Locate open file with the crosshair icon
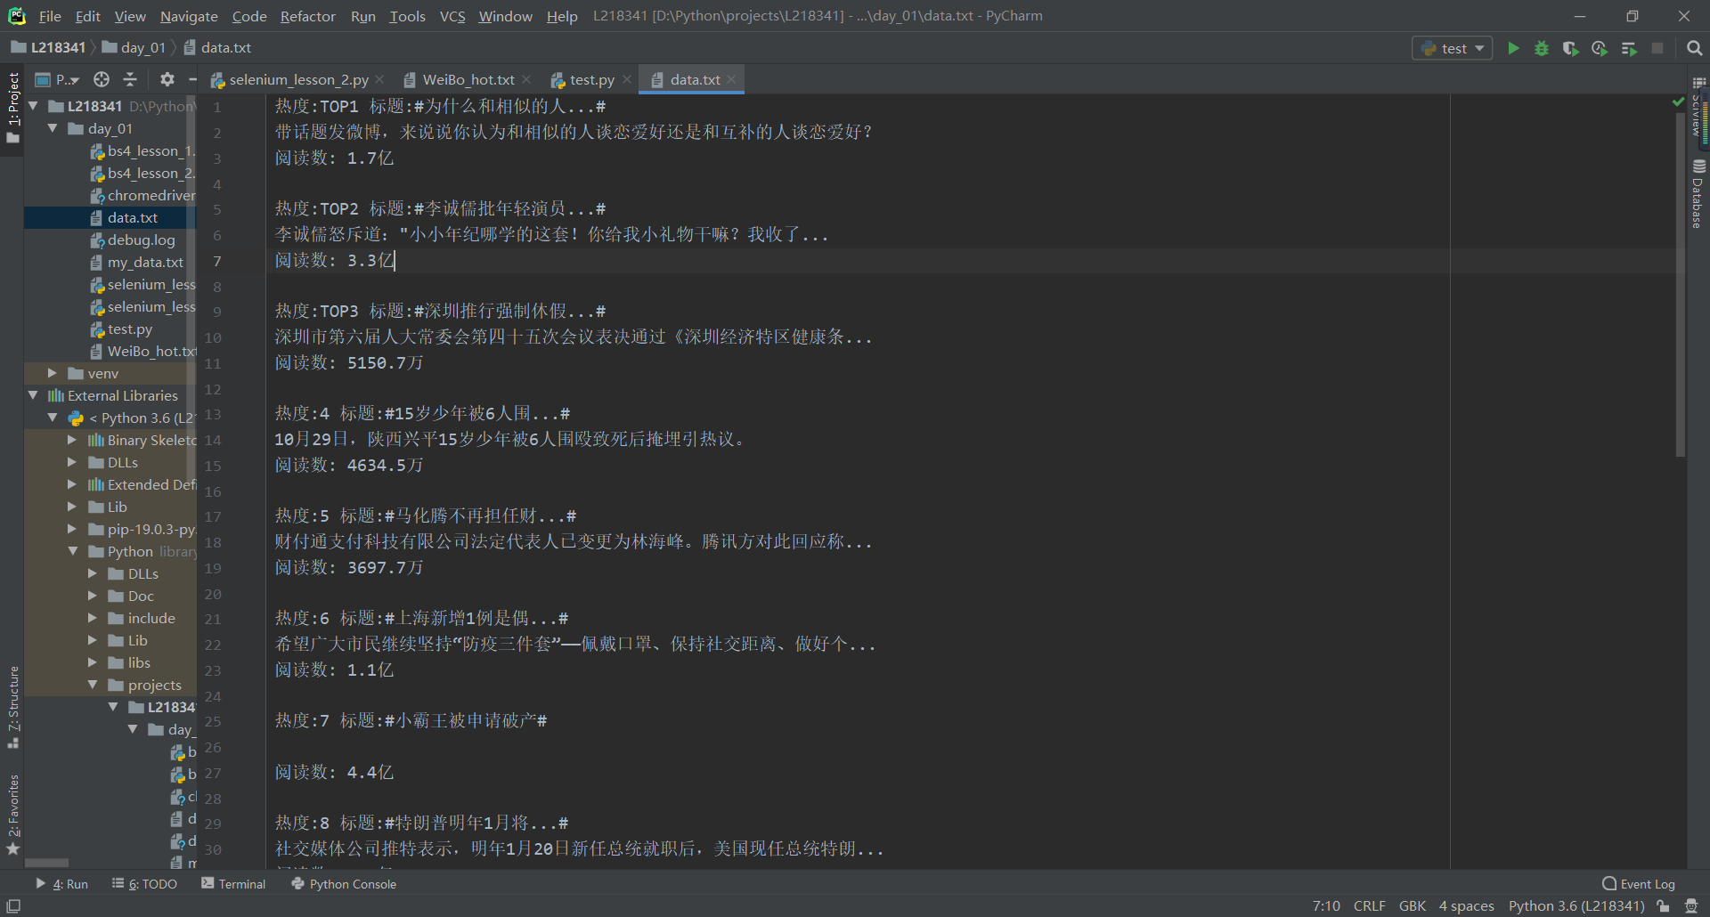 click(x=101, y=79)
